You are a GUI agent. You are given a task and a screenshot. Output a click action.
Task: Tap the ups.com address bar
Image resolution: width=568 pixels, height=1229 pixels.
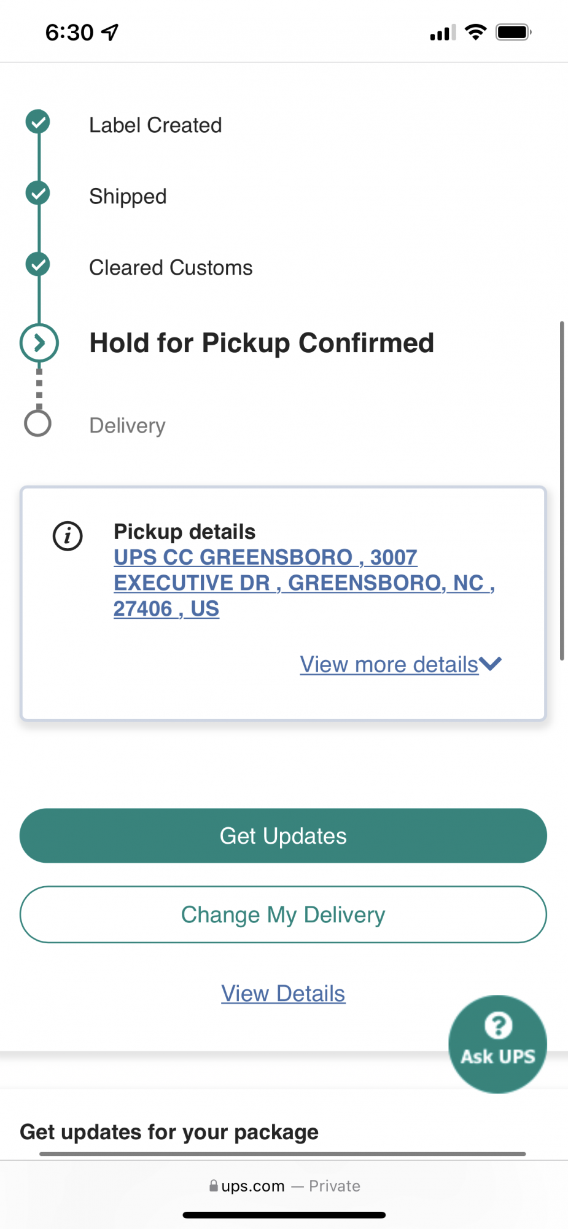pyautogui.click(x=284, y=1185)
